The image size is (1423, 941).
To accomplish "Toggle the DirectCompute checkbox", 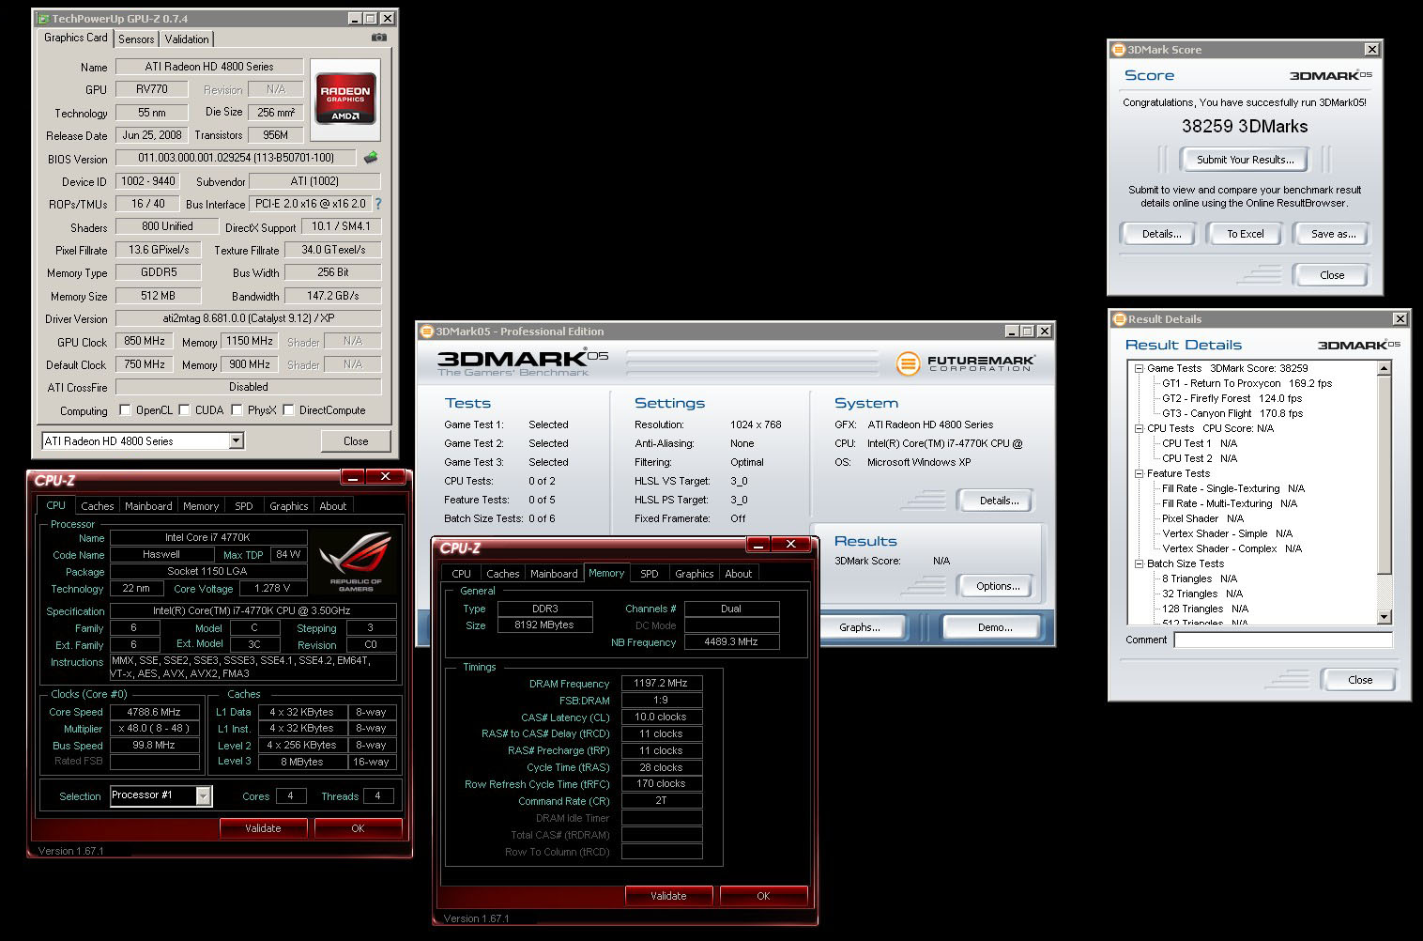I will click(288, 410).
